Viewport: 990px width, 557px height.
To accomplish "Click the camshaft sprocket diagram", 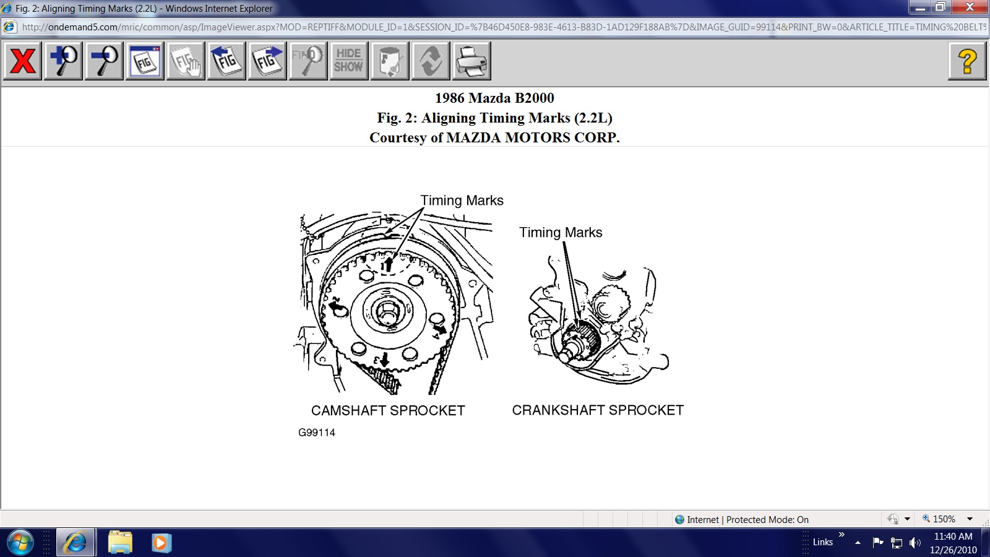I will click(393, 303).
